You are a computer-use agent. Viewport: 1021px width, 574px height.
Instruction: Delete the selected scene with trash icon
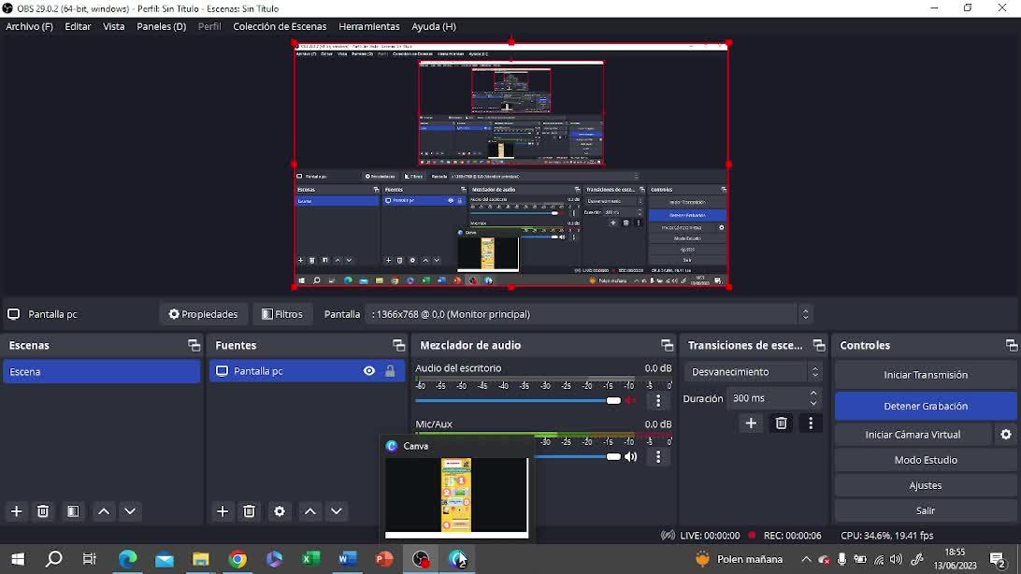tap(43, 511)
